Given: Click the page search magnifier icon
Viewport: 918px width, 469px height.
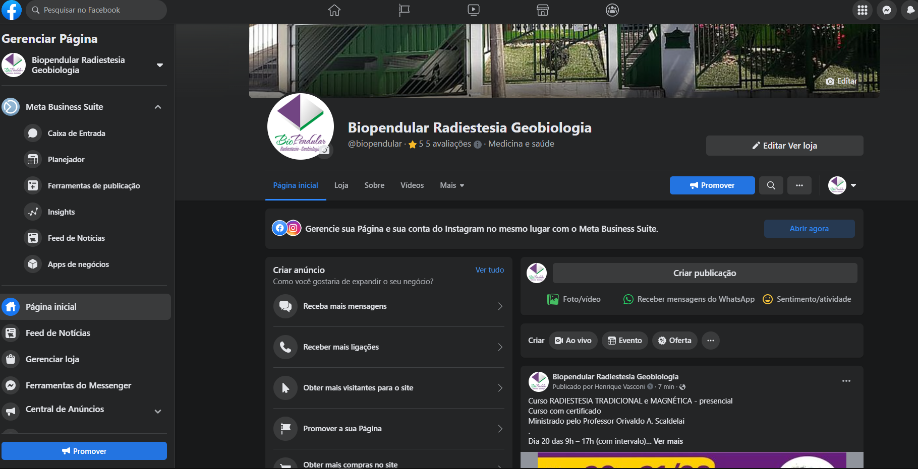Looking at the screenshot, I should coord(771,185).
